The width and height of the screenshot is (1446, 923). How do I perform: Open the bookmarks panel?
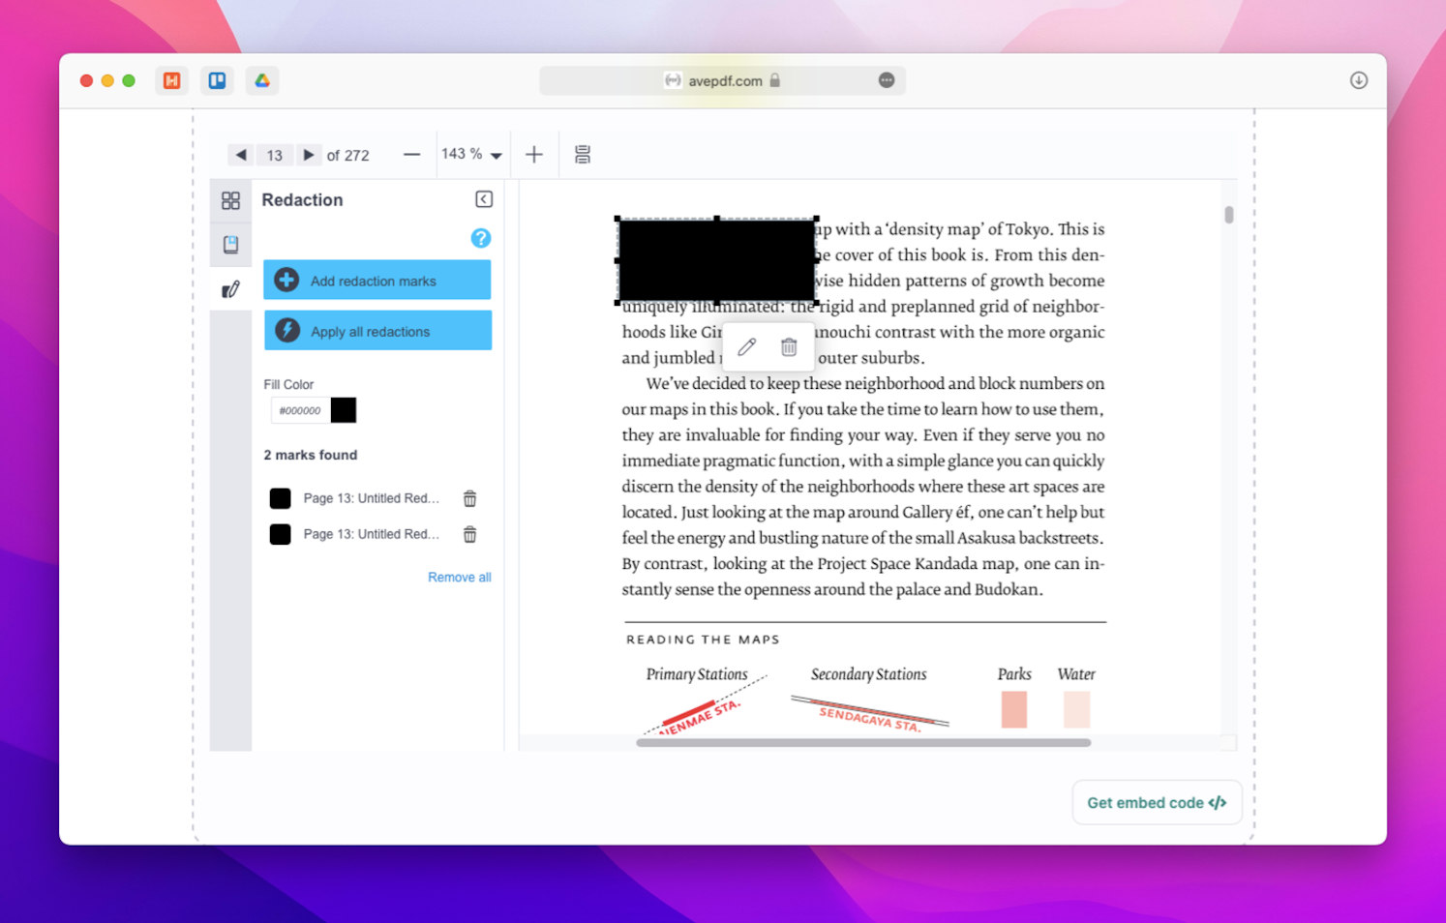pyautogui.click(x=230, y=244)
